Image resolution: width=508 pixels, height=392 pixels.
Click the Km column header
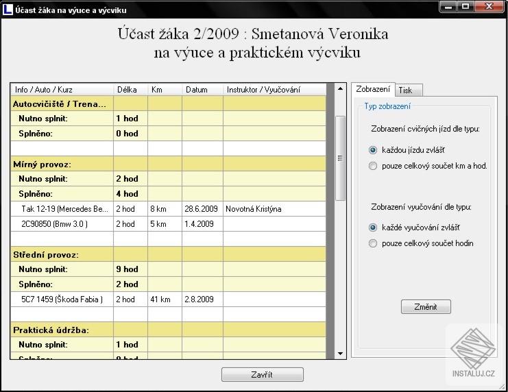point(165,90)
